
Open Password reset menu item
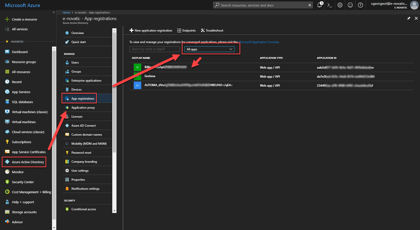coord(87,153)
